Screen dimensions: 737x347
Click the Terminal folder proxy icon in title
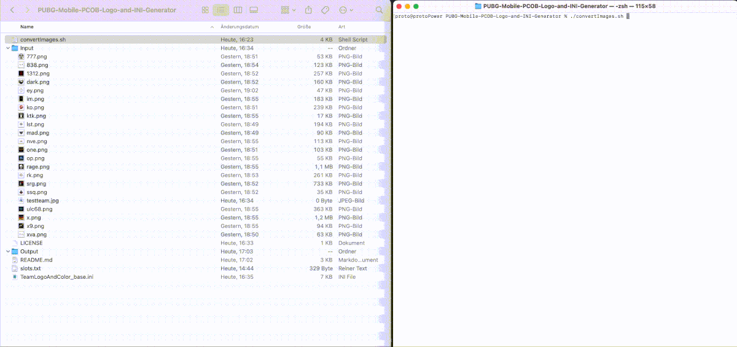point(478,6)
